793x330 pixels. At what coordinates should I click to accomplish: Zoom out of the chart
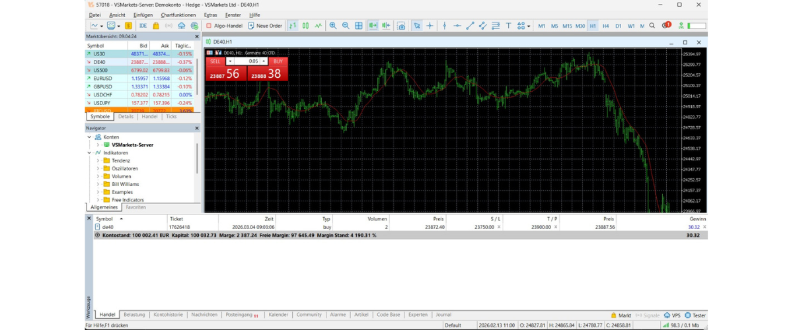point(346,26)
